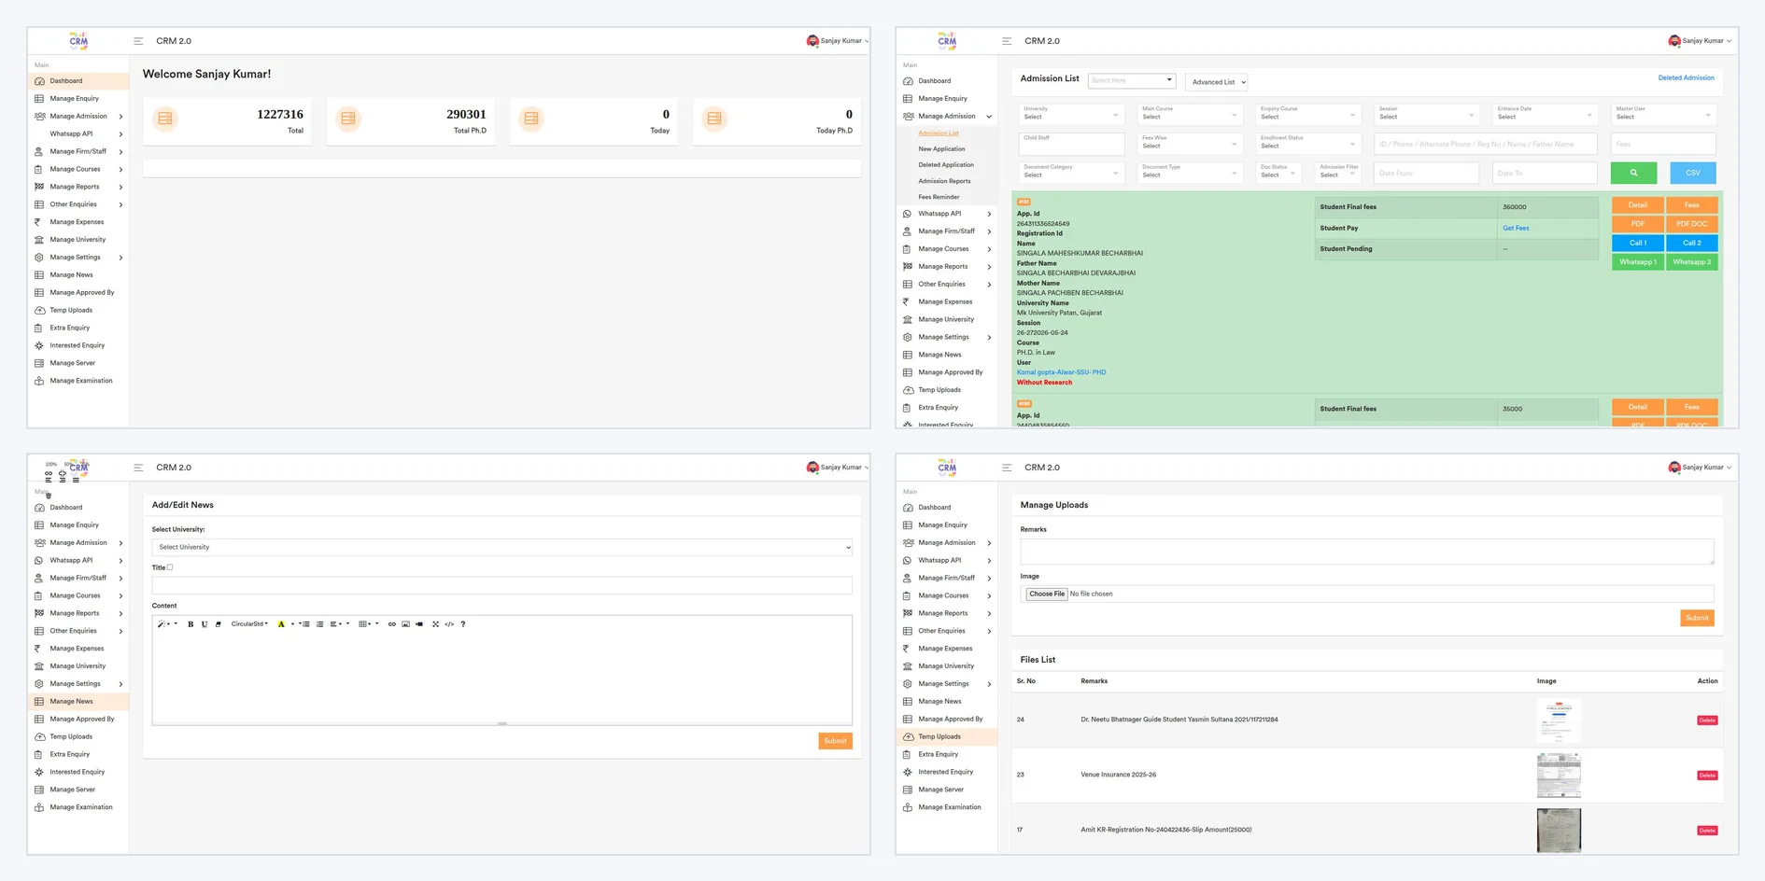The height and width of the screenshot is (881, 1765).
Task: Click the Interested Enquiry icon in the Add/Edit News sidebar
Action: [x=39, y=772]
